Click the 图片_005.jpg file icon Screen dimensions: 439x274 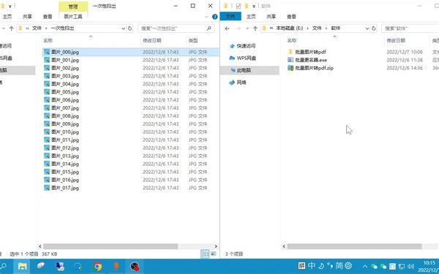(47, 92)
